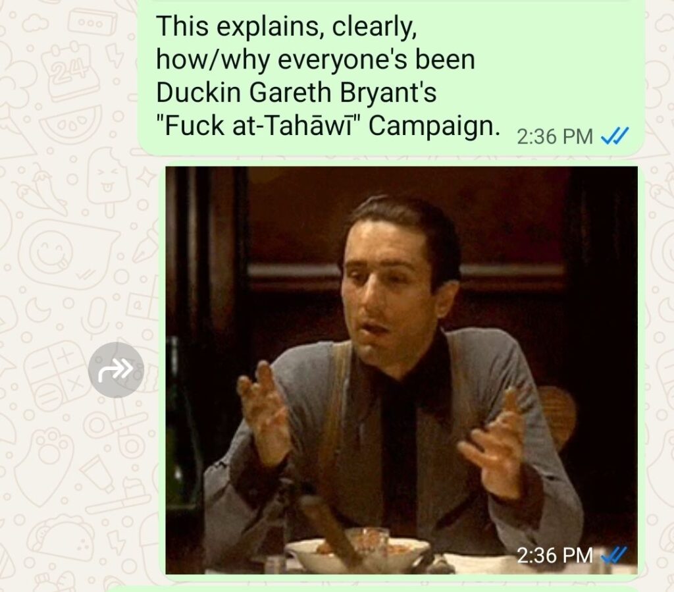This screenshot has width=674, height=592.
Task: Click the word "Campaign." in the message
Action: pyautogui.click(x=434, y=125)
